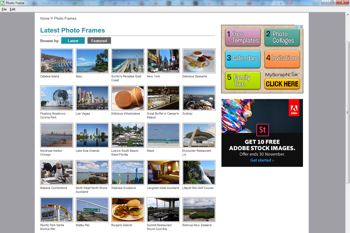Viewport: 350px width, 233px height.
Task: Select the Maui beach photo frame
Action: point(92,61)
